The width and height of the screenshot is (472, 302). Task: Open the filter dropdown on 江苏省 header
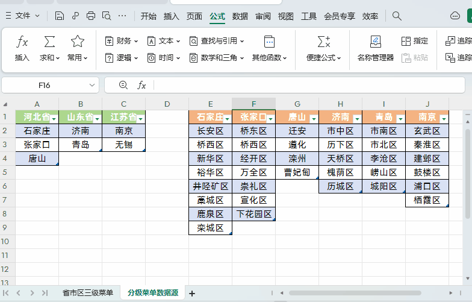pos(141,119)
